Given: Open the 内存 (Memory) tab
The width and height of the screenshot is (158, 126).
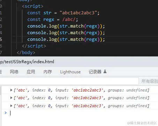Looking at the screenshot, I should [x=47, y=72].
